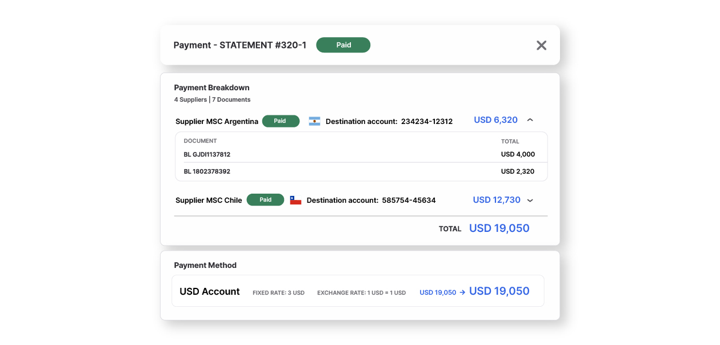The width and height of the screenshot is (720, 345).
Task: Click the Chile flag icon
Action: click(x=295, y=200)
